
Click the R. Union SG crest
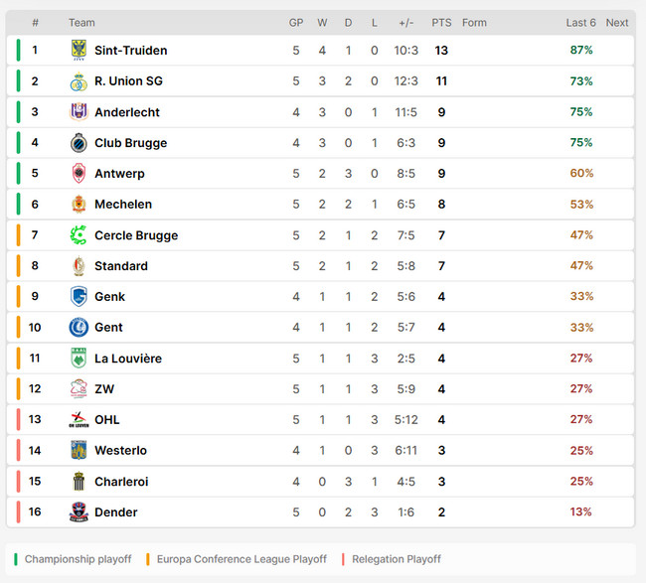point(79,81)
